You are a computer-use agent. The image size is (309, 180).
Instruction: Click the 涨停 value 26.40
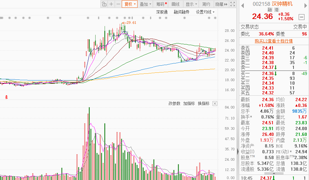(268, 134)
